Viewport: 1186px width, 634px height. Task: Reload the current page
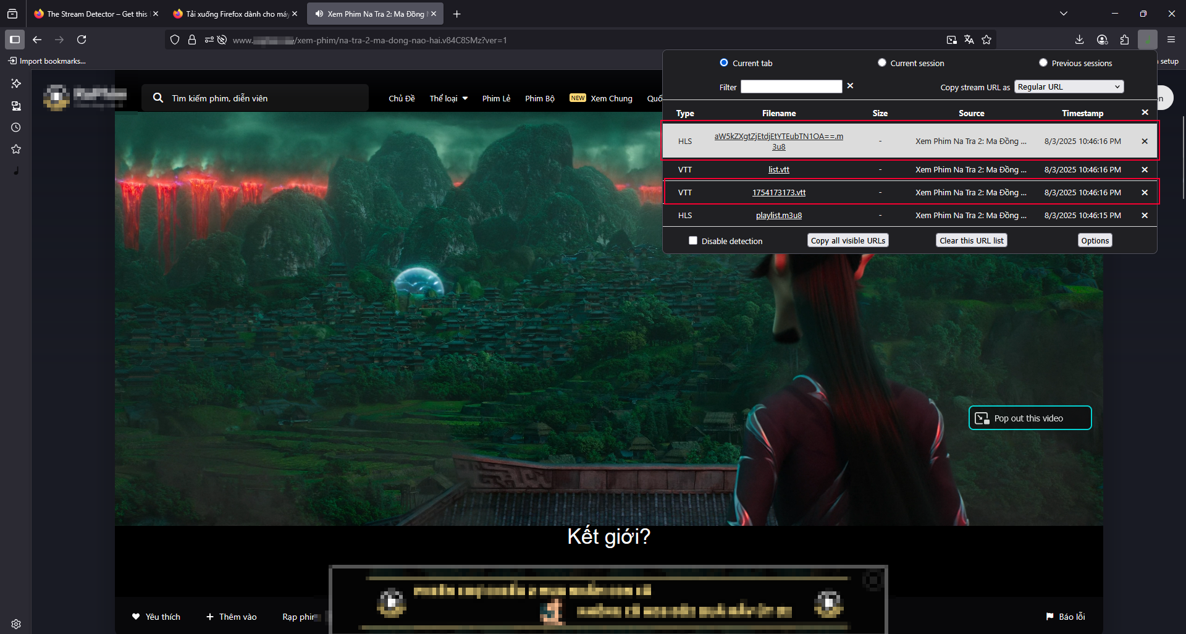pyautogui.click(x=82, y=40)
